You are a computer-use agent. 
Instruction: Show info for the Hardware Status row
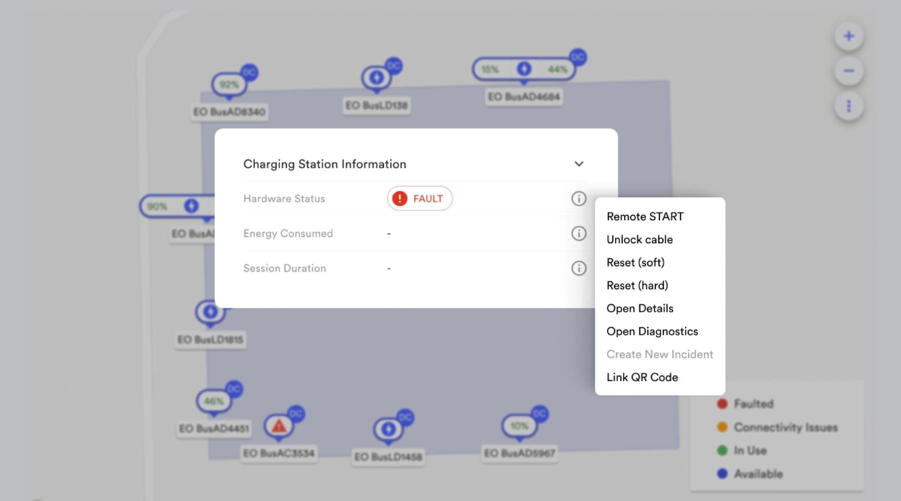(x=579, y=199)
